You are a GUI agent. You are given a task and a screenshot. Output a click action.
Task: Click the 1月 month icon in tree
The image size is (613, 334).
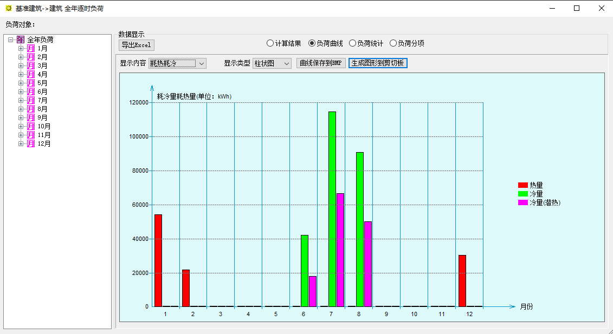(x=31, y=48)
